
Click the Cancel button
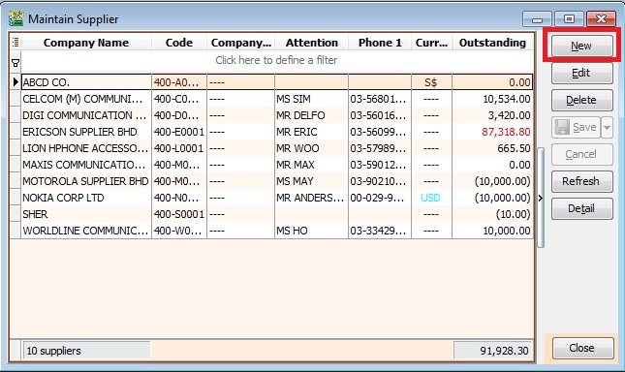tap(582, 154)
